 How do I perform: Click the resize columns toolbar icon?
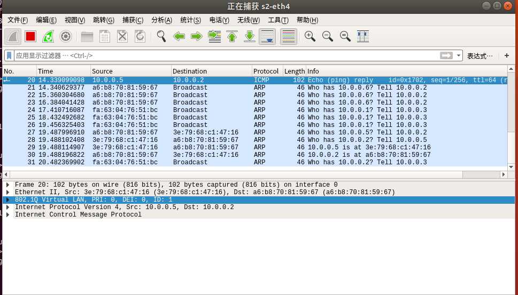[x=363, y=36]
